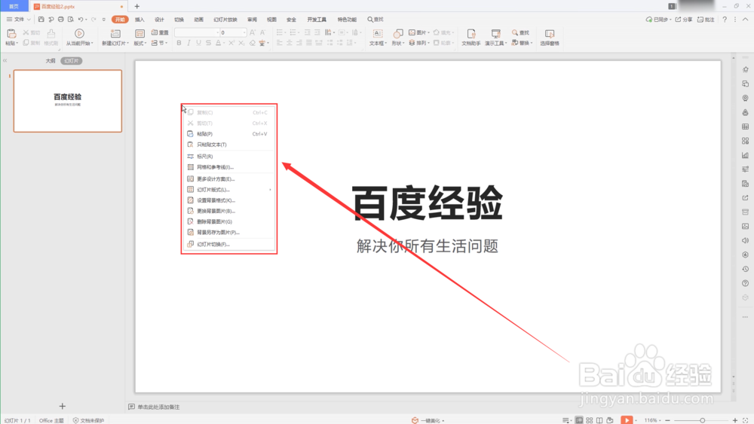The height and width of the screenshot is (424, 754).
Task: Open the File (文件) menu dropdown
Action: pos(18,20)
